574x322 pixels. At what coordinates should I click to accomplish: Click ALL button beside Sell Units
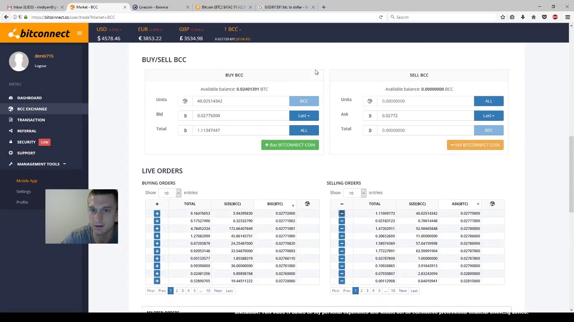tap(489, 101)
